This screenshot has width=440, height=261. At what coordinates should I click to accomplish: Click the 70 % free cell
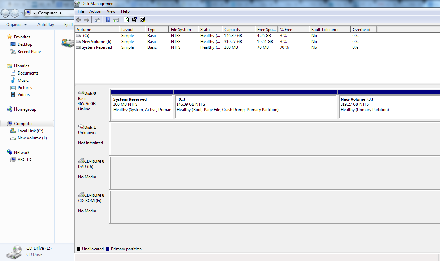pos(285,47)
